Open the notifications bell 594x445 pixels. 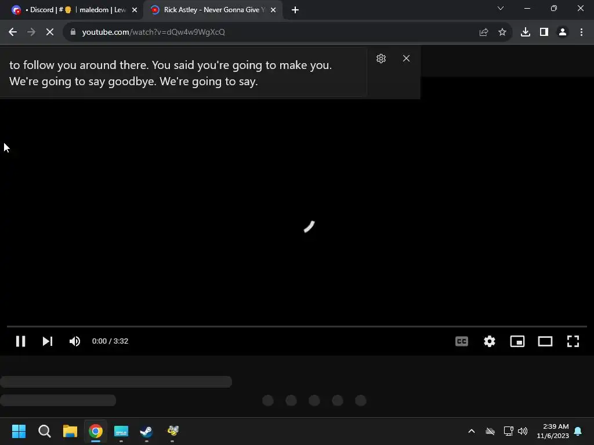[578, 431]
